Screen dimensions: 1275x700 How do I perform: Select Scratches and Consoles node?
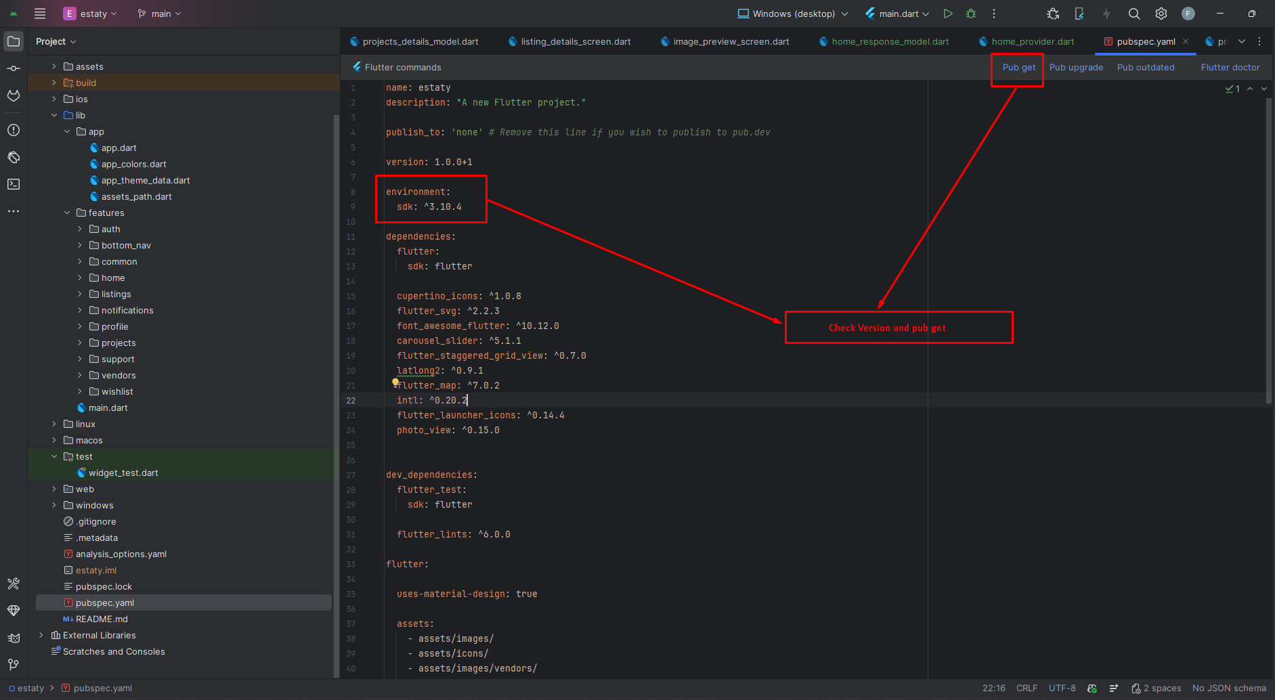pos(114,651)
